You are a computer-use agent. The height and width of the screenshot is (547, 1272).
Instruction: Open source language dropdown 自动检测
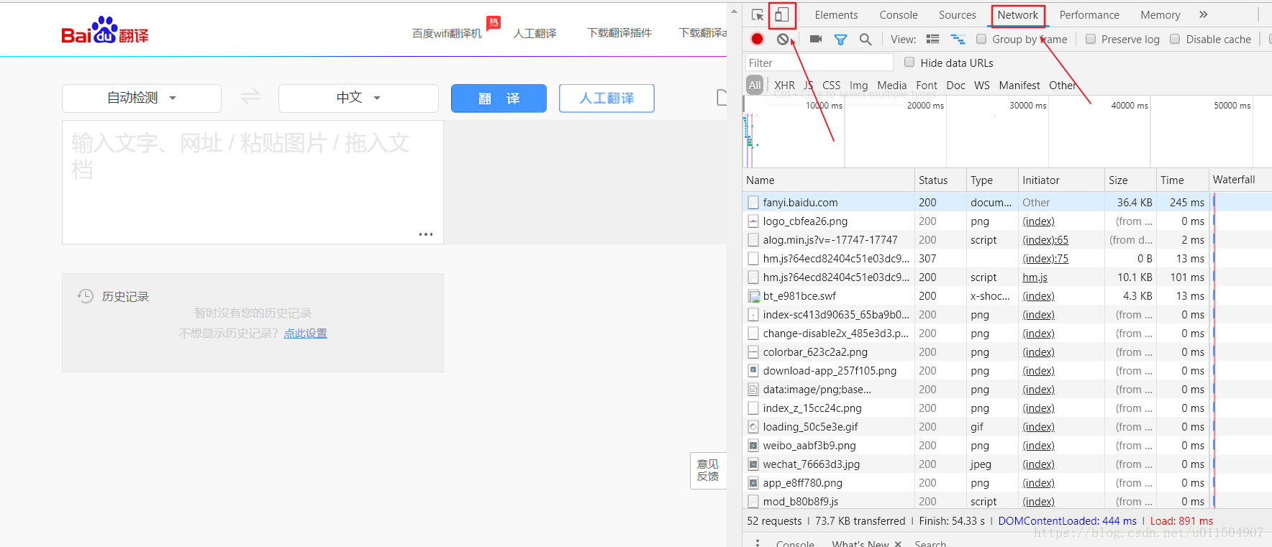point(142,98)
